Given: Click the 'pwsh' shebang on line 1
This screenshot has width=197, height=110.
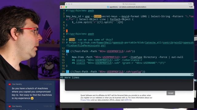Looking at the screenshot, I should coord(91,11).
